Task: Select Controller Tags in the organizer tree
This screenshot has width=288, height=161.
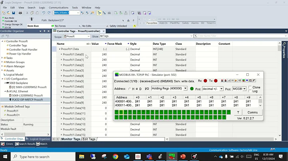Action: click(x=18, y=45)
